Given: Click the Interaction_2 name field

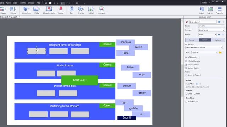Looking at the screenshot, I should 203,22.
